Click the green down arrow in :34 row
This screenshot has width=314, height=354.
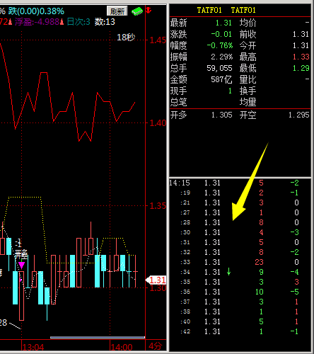click(x=228, y=272)
